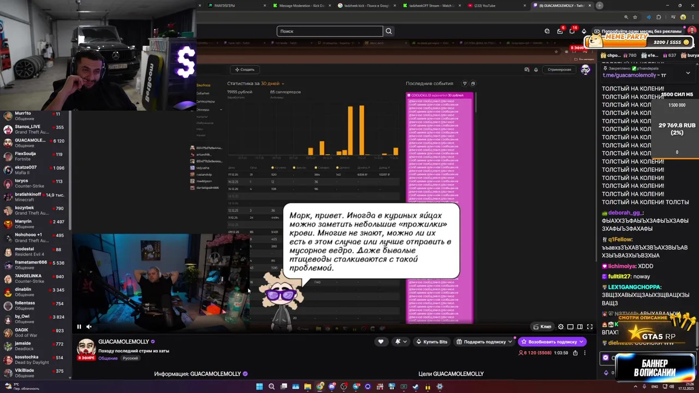Screen dimensions: 699x393
Task: Collapse the pinned message chevron in chat
Action: [688, 73]
